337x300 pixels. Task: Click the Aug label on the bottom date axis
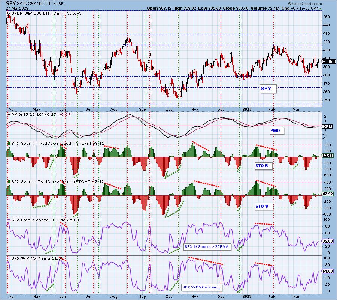114,297
